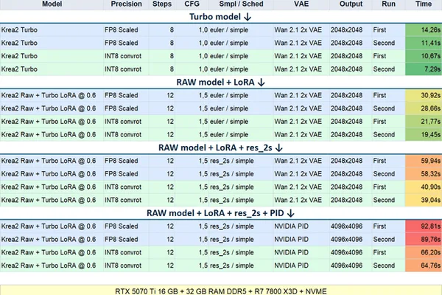Screen dimensions: 442x295
Task: Select the 'RAW model + LoRA + res_2s ↓' heading
Action: click(220, 147)
